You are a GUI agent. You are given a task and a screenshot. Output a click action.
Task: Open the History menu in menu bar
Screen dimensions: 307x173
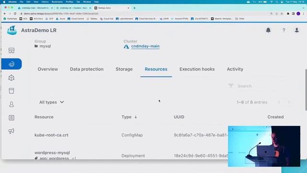[x=45, y=2]
